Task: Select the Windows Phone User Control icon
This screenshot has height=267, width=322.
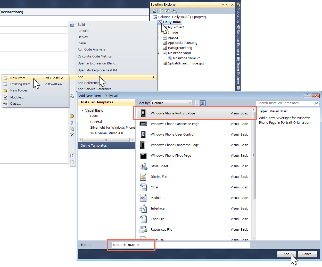Action: (143, 134)
